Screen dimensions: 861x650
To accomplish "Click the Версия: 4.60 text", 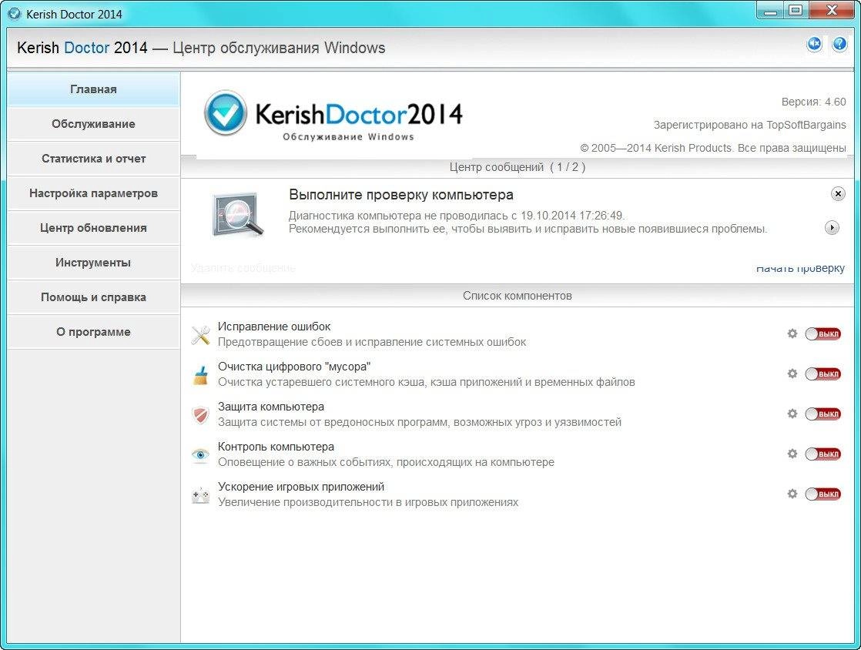I will (x=813, y=102).
